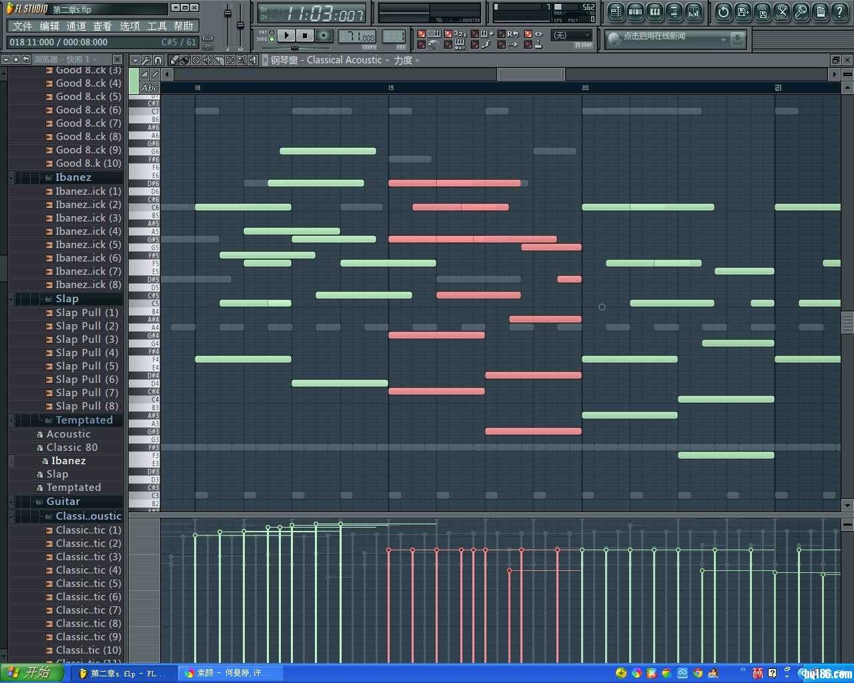Click the Undo history circular arrow icon
Viewport: 854px width, 683px height.
[x=723, y=11]
